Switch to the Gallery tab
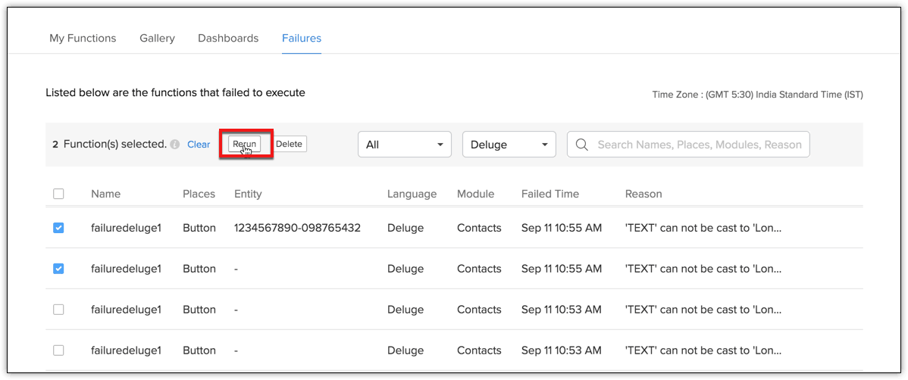Viewport: 908px width, 380px height. (157, 38)
